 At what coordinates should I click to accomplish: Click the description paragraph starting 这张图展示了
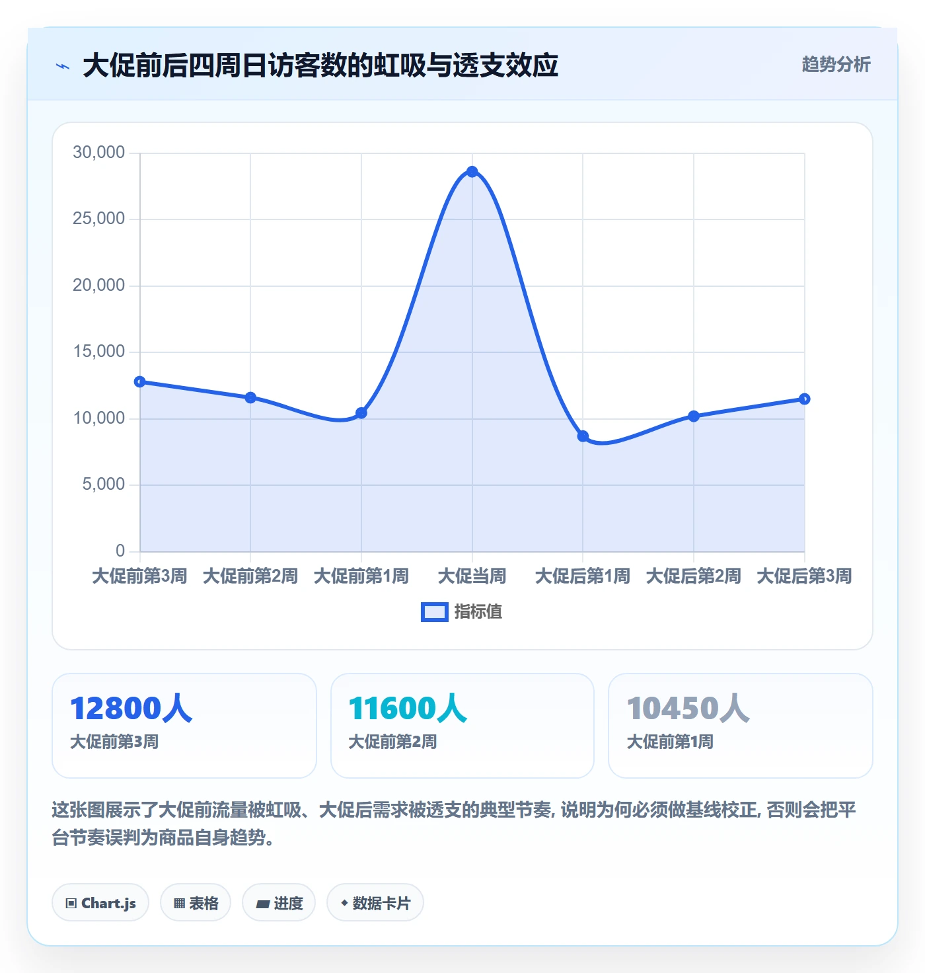click(x=454, y=824)
